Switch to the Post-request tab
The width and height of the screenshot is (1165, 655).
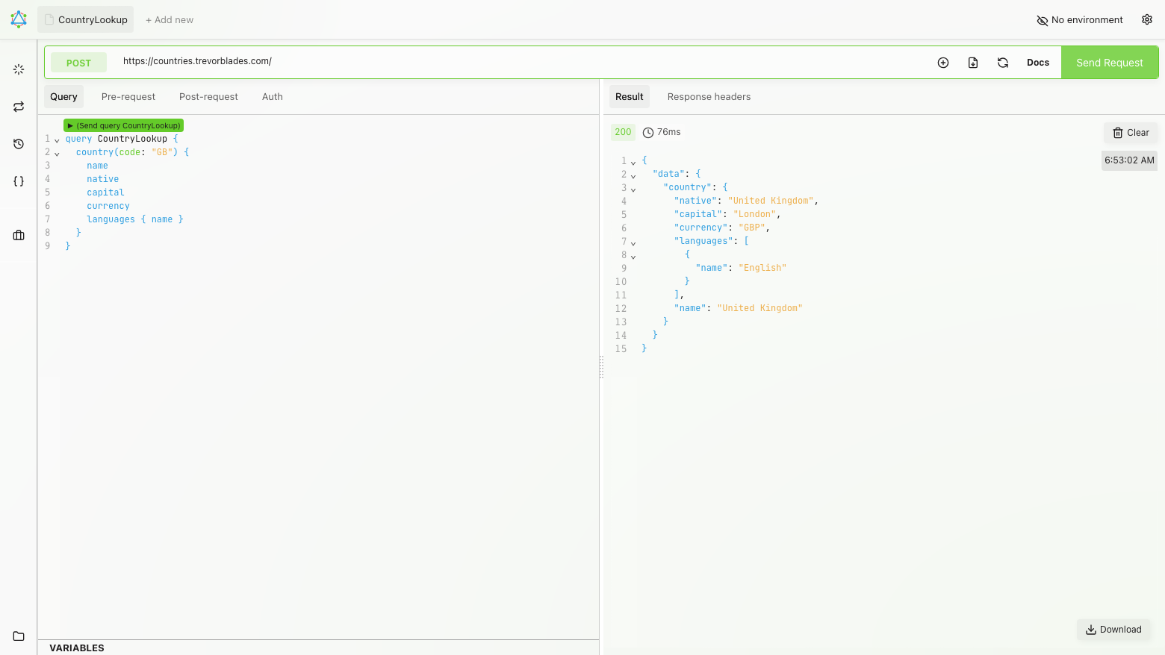click(208, 97)
